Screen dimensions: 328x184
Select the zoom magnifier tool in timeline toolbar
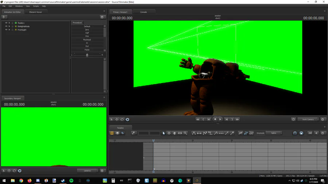tap(186, 133)
